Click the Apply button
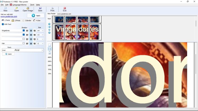198x111 pixels. pos(36,16)
